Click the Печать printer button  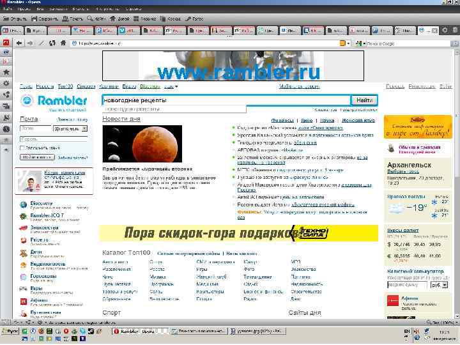coord(72,19)
